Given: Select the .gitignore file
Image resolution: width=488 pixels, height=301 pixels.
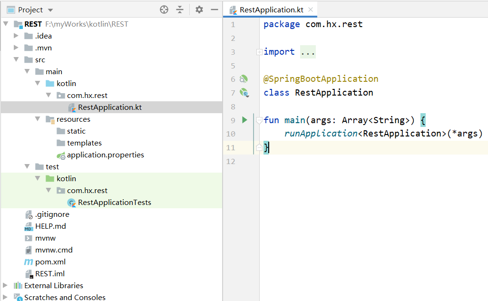Looking at the screenshot, I should click(x=52, y=214).
